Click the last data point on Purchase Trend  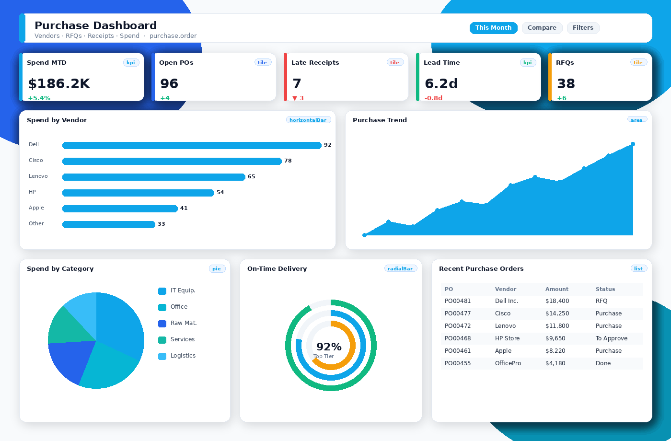pyautogui.click(x=633, y=144)
